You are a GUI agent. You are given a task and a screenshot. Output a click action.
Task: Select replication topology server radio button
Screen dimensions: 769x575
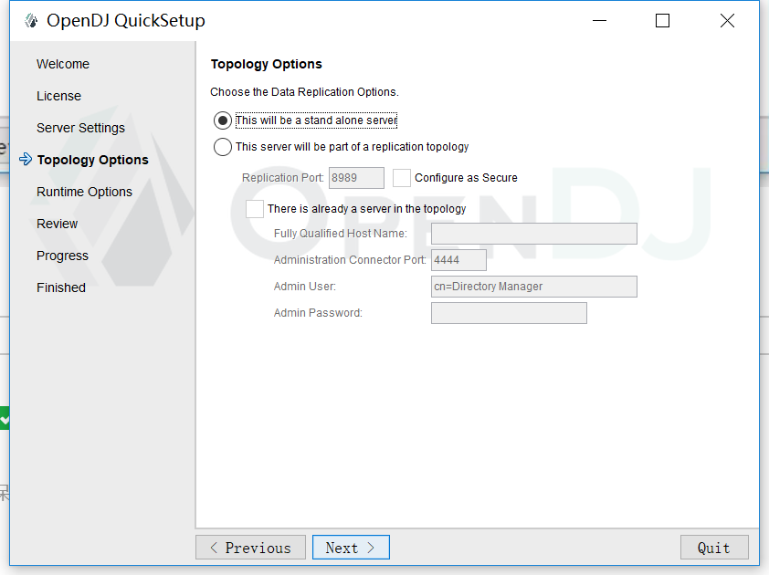click(x=223, y=147)
